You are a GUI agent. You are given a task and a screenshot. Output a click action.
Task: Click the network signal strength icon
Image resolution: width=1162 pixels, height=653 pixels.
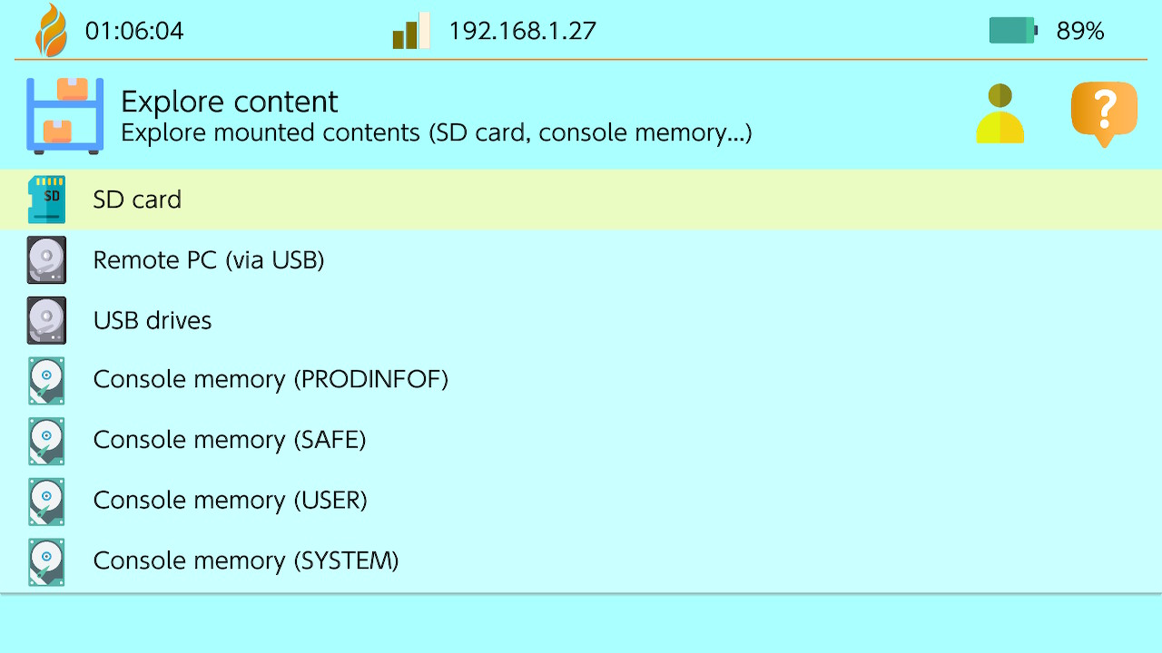click(x=410, y=31)
